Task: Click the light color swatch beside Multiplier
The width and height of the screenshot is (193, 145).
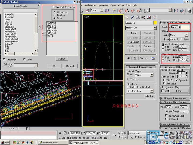Action: pyautogui.click(x=185, y=27)
